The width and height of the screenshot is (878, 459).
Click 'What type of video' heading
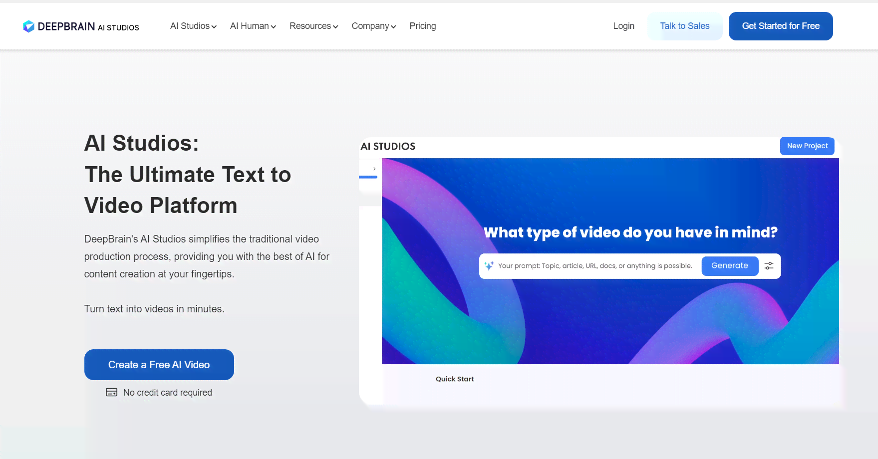[x=630, y=232]
